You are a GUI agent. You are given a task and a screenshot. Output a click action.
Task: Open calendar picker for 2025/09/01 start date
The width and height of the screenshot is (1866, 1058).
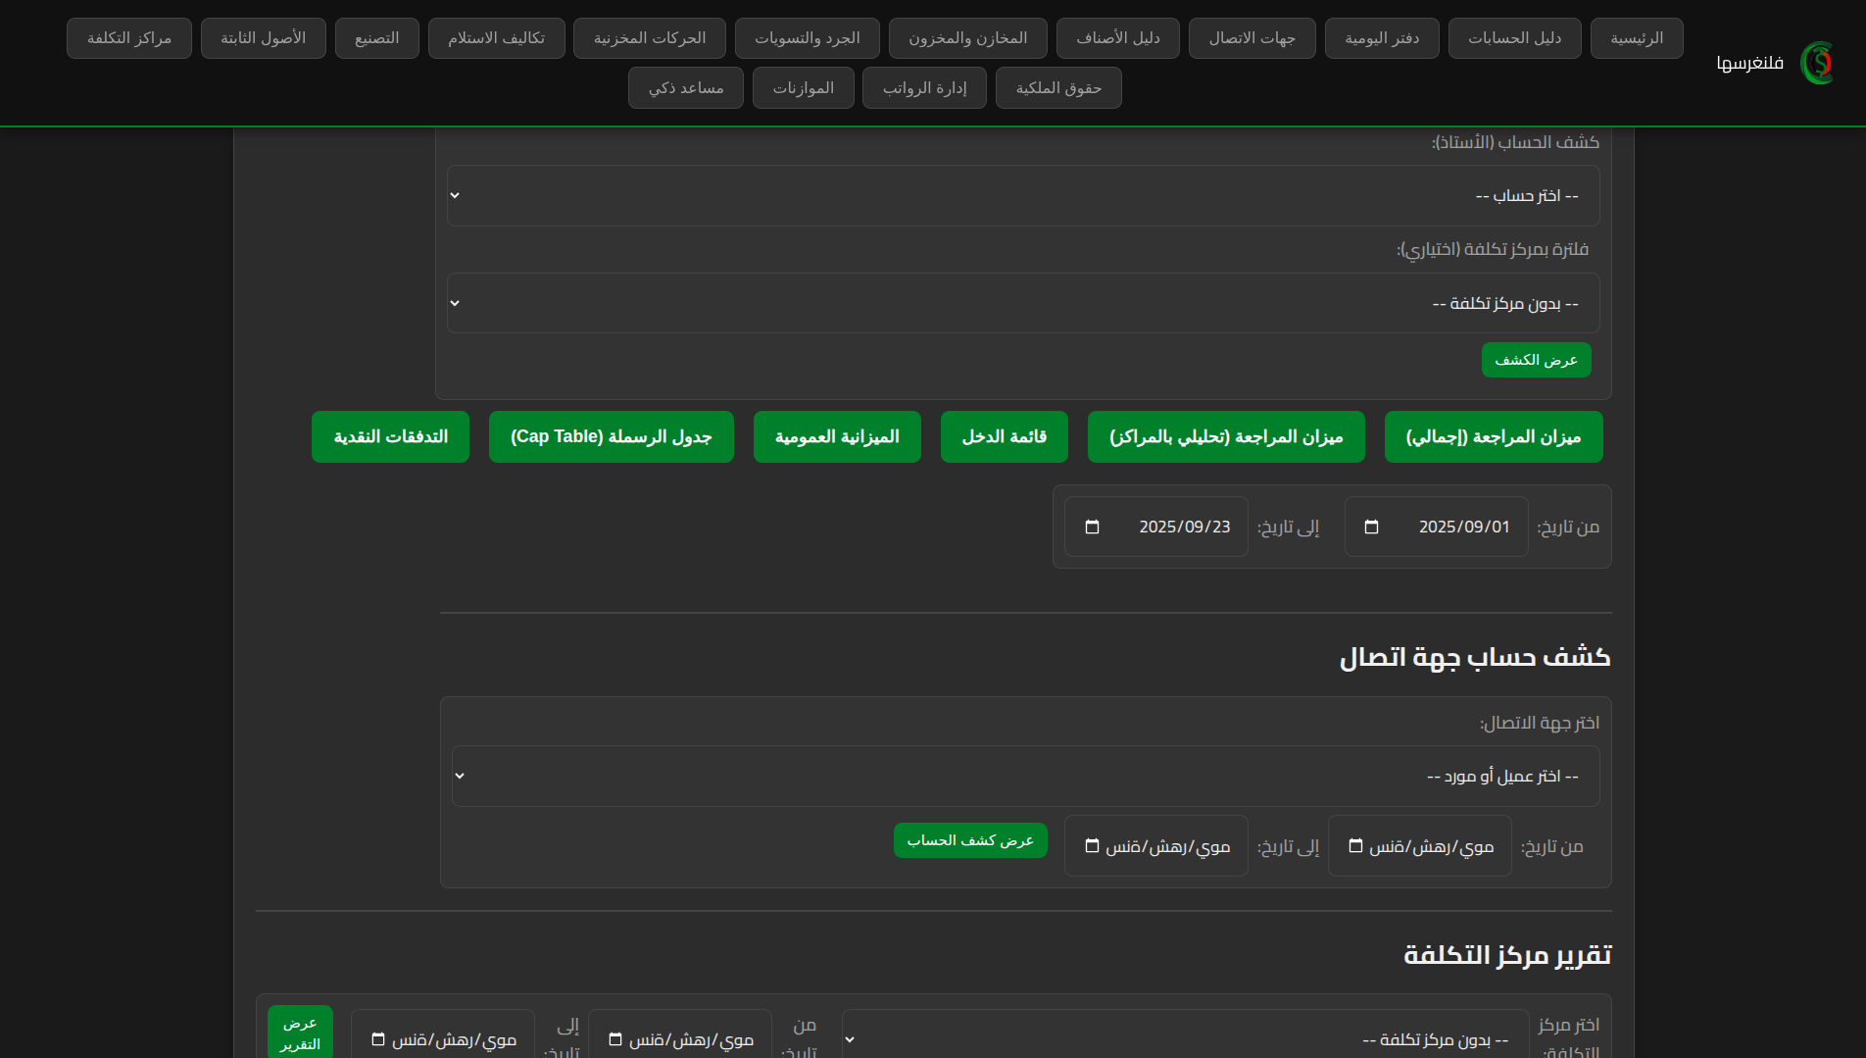click(1371, 528)
